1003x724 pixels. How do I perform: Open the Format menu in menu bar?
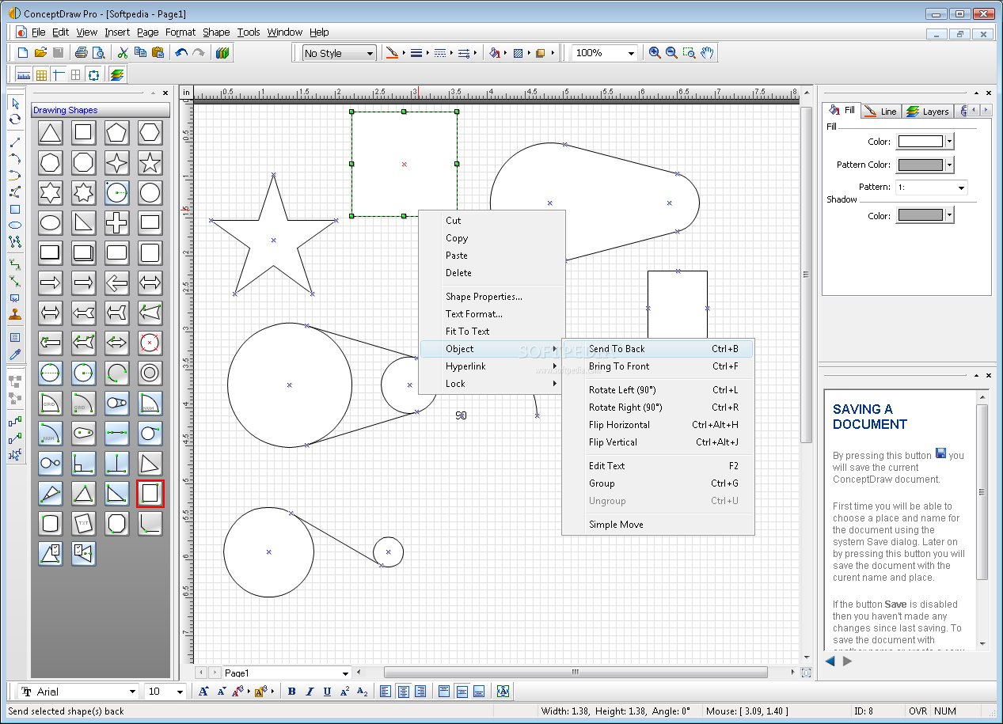[x=180, y=32]
